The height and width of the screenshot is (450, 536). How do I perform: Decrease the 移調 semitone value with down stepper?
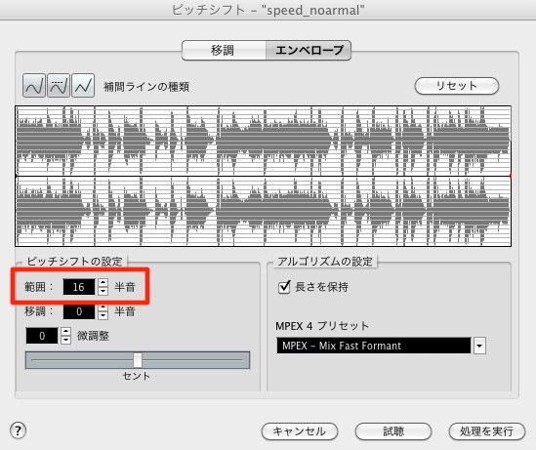click(x=103, y=315)
